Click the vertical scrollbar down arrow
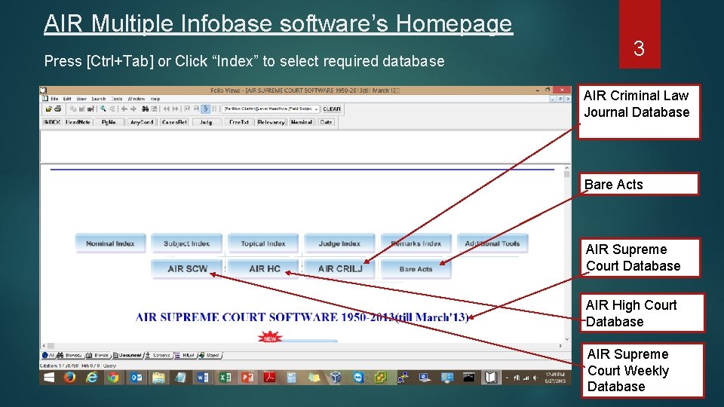The height and width of the screenshot is (407, 724). [566, 338]
